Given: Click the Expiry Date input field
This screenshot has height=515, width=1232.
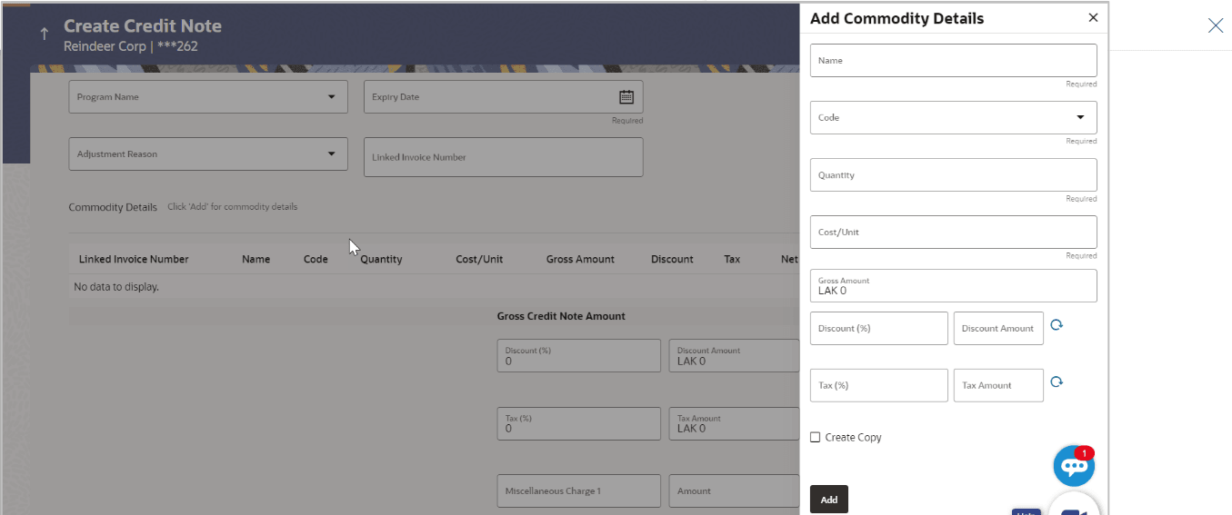Looking at the screenshot, I should click(x=504, y=97).
